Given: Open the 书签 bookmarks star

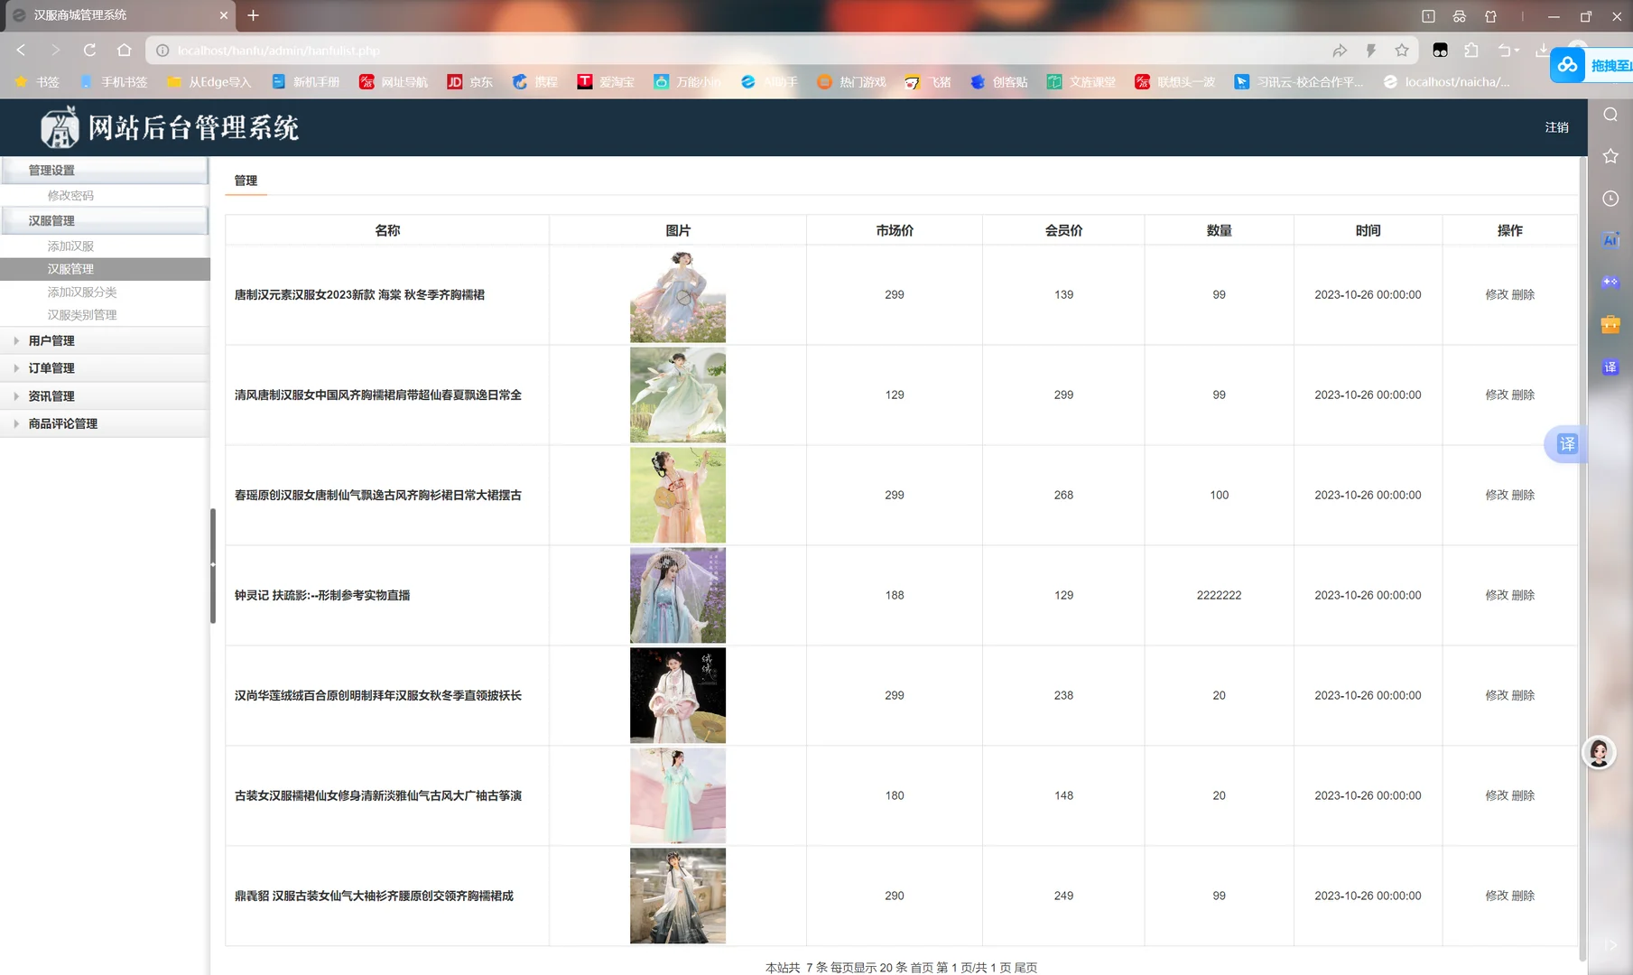Looking at the screenshot, I should pos(37,82).
